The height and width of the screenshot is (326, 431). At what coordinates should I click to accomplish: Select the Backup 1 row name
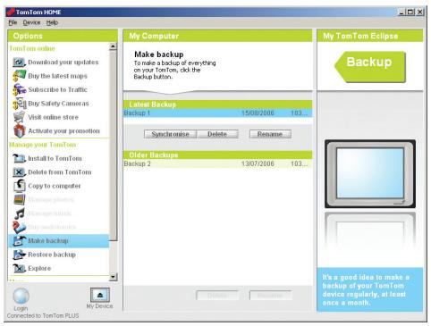[137, 113]
